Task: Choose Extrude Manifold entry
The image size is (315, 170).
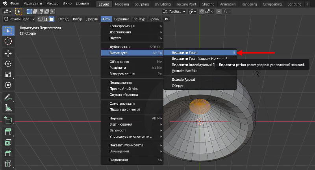Action: (200, 71)
